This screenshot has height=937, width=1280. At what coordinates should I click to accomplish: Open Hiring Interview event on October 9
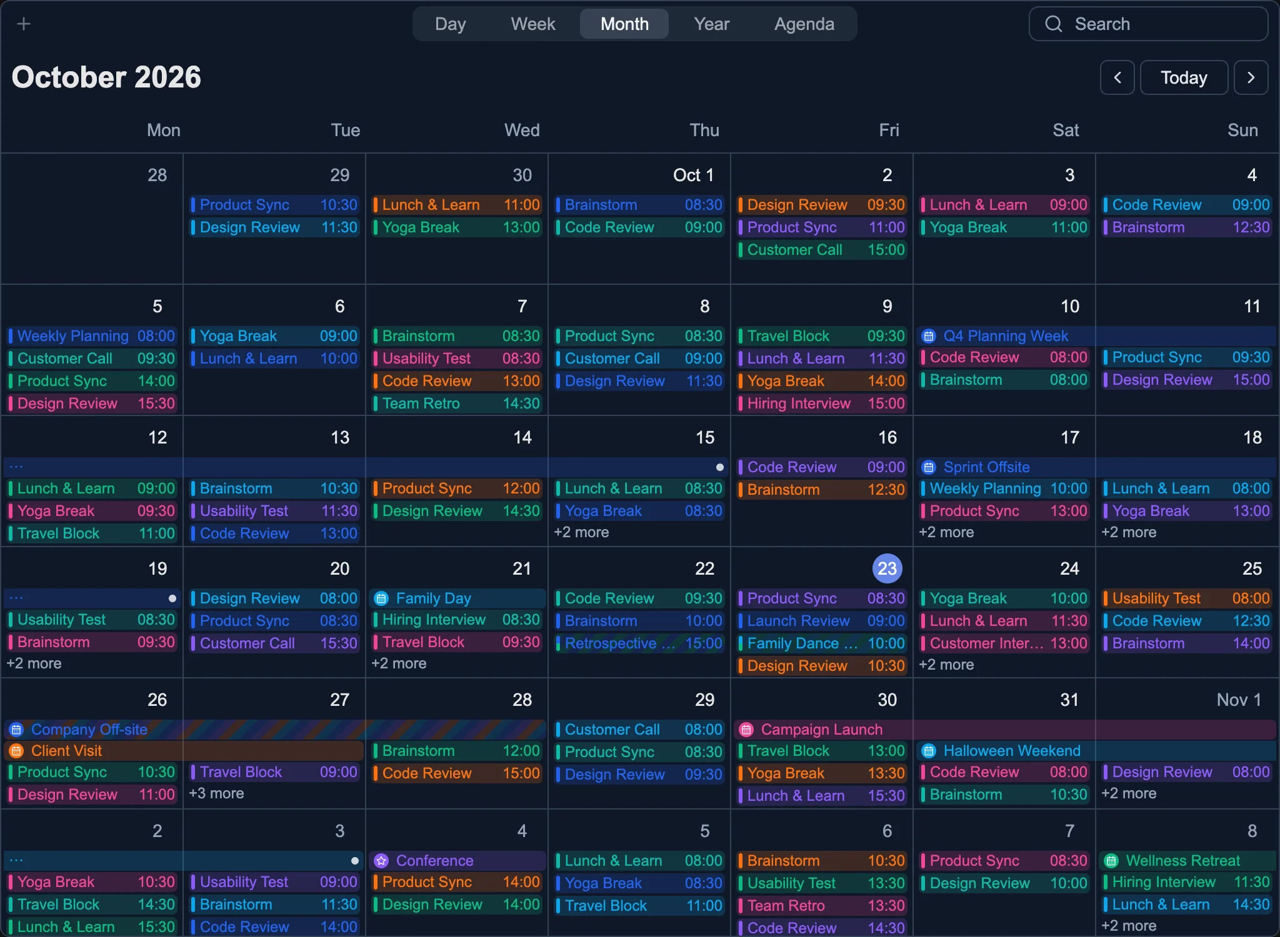[822, 404]
